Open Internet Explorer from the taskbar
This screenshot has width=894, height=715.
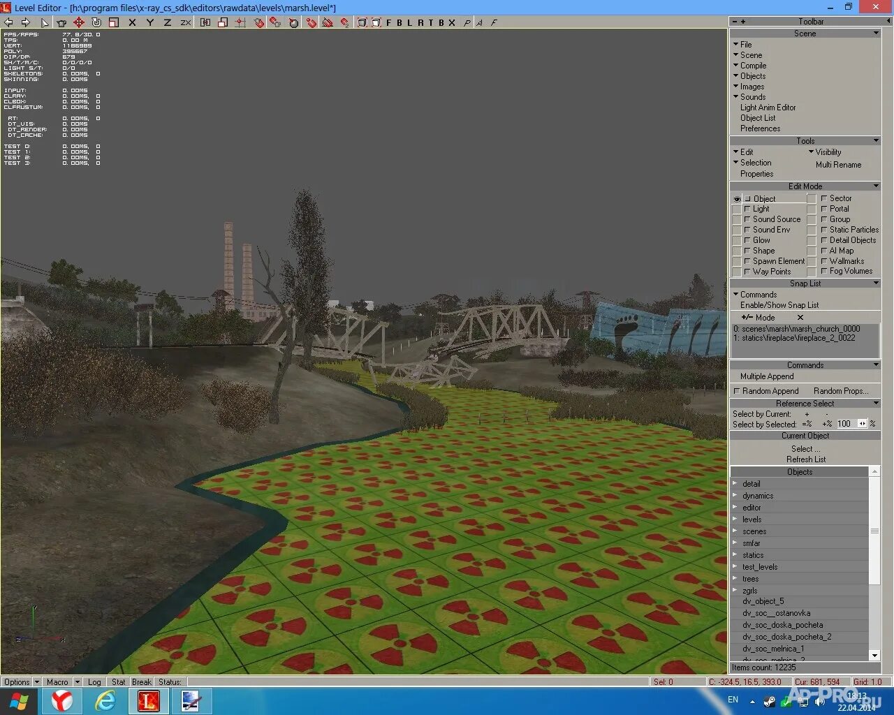pyautogui.click(x=105, y=701)
